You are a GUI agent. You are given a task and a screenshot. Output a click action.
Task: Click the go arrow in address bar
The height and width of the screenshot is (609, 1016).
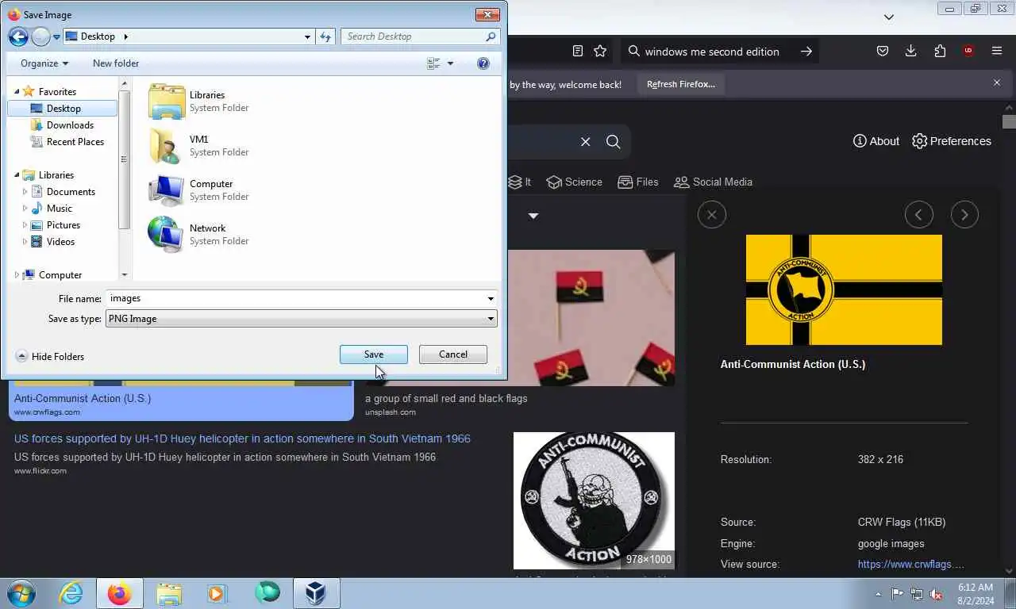pos(806,52)
